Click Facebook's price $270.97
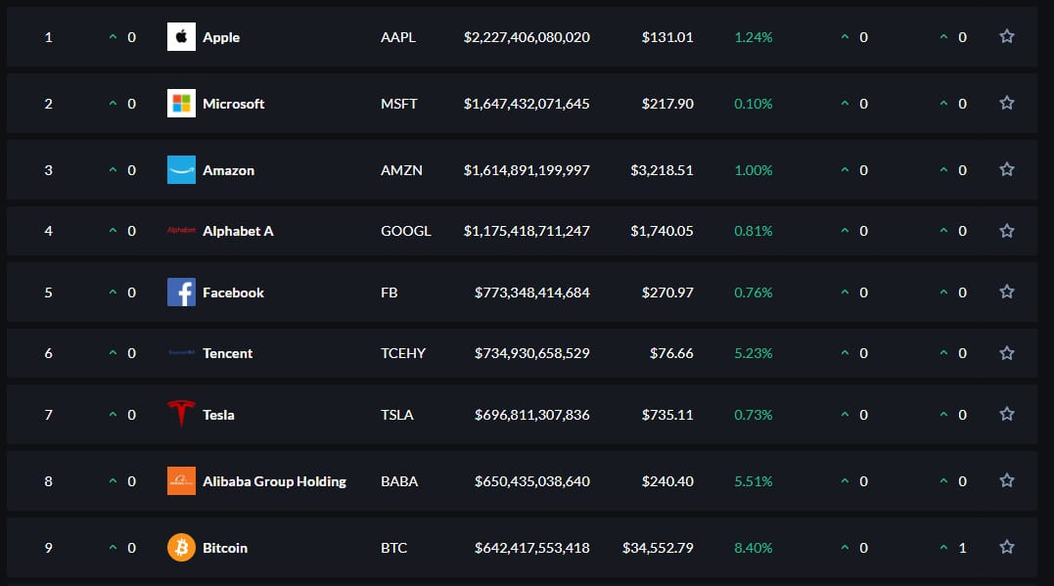The width and height of the screenshot is (1054, 586). click(x=666, y=293)
